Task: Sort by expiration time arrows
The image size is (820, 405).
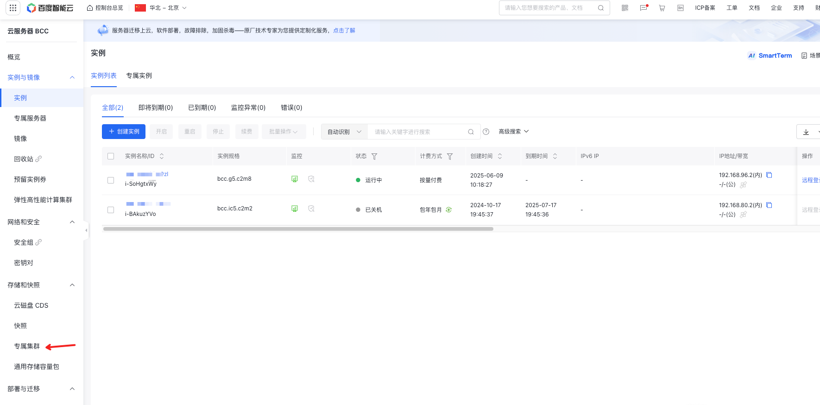Action: point(555,157)
